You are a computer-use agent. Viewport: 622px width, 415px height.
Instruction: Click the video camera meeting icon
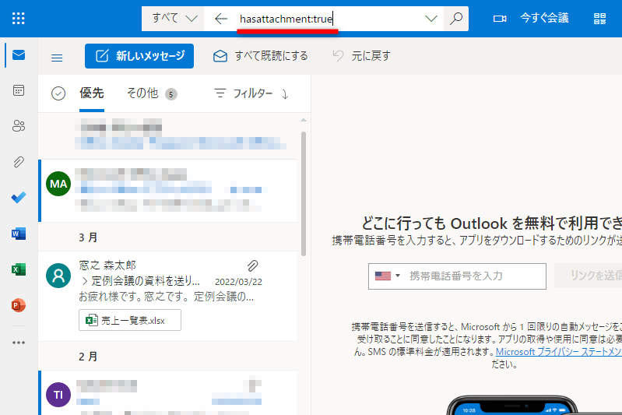[x=500, y=19]
